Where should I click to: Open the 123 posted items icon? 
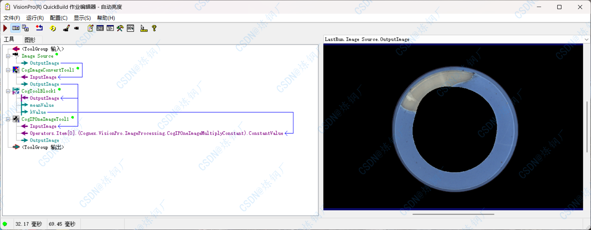click(x=100, y=28)
